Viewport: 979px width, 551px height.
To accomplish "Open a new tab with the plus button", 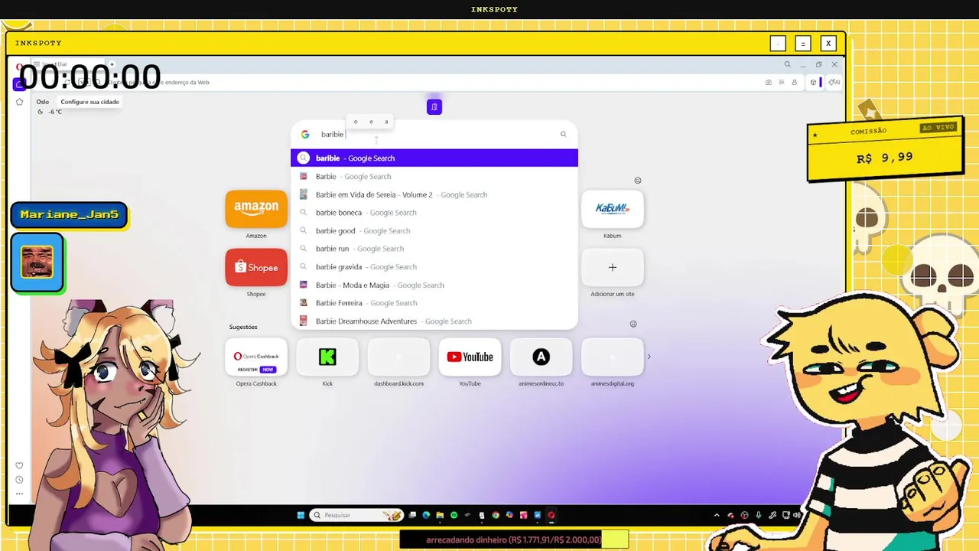I will [x=112, y=64].
